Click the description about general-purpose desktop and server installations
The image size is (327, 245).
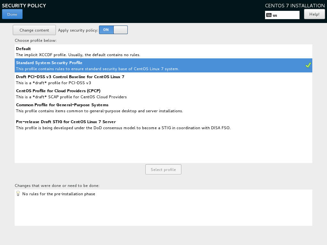click(x=100, y=111)
